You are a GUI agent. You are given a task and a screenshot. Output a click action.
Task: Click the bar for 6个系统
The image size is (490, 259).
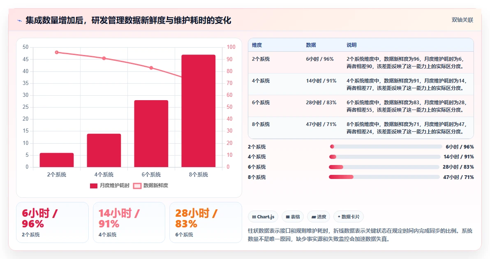pyautogui.click(x=151, y=133)
